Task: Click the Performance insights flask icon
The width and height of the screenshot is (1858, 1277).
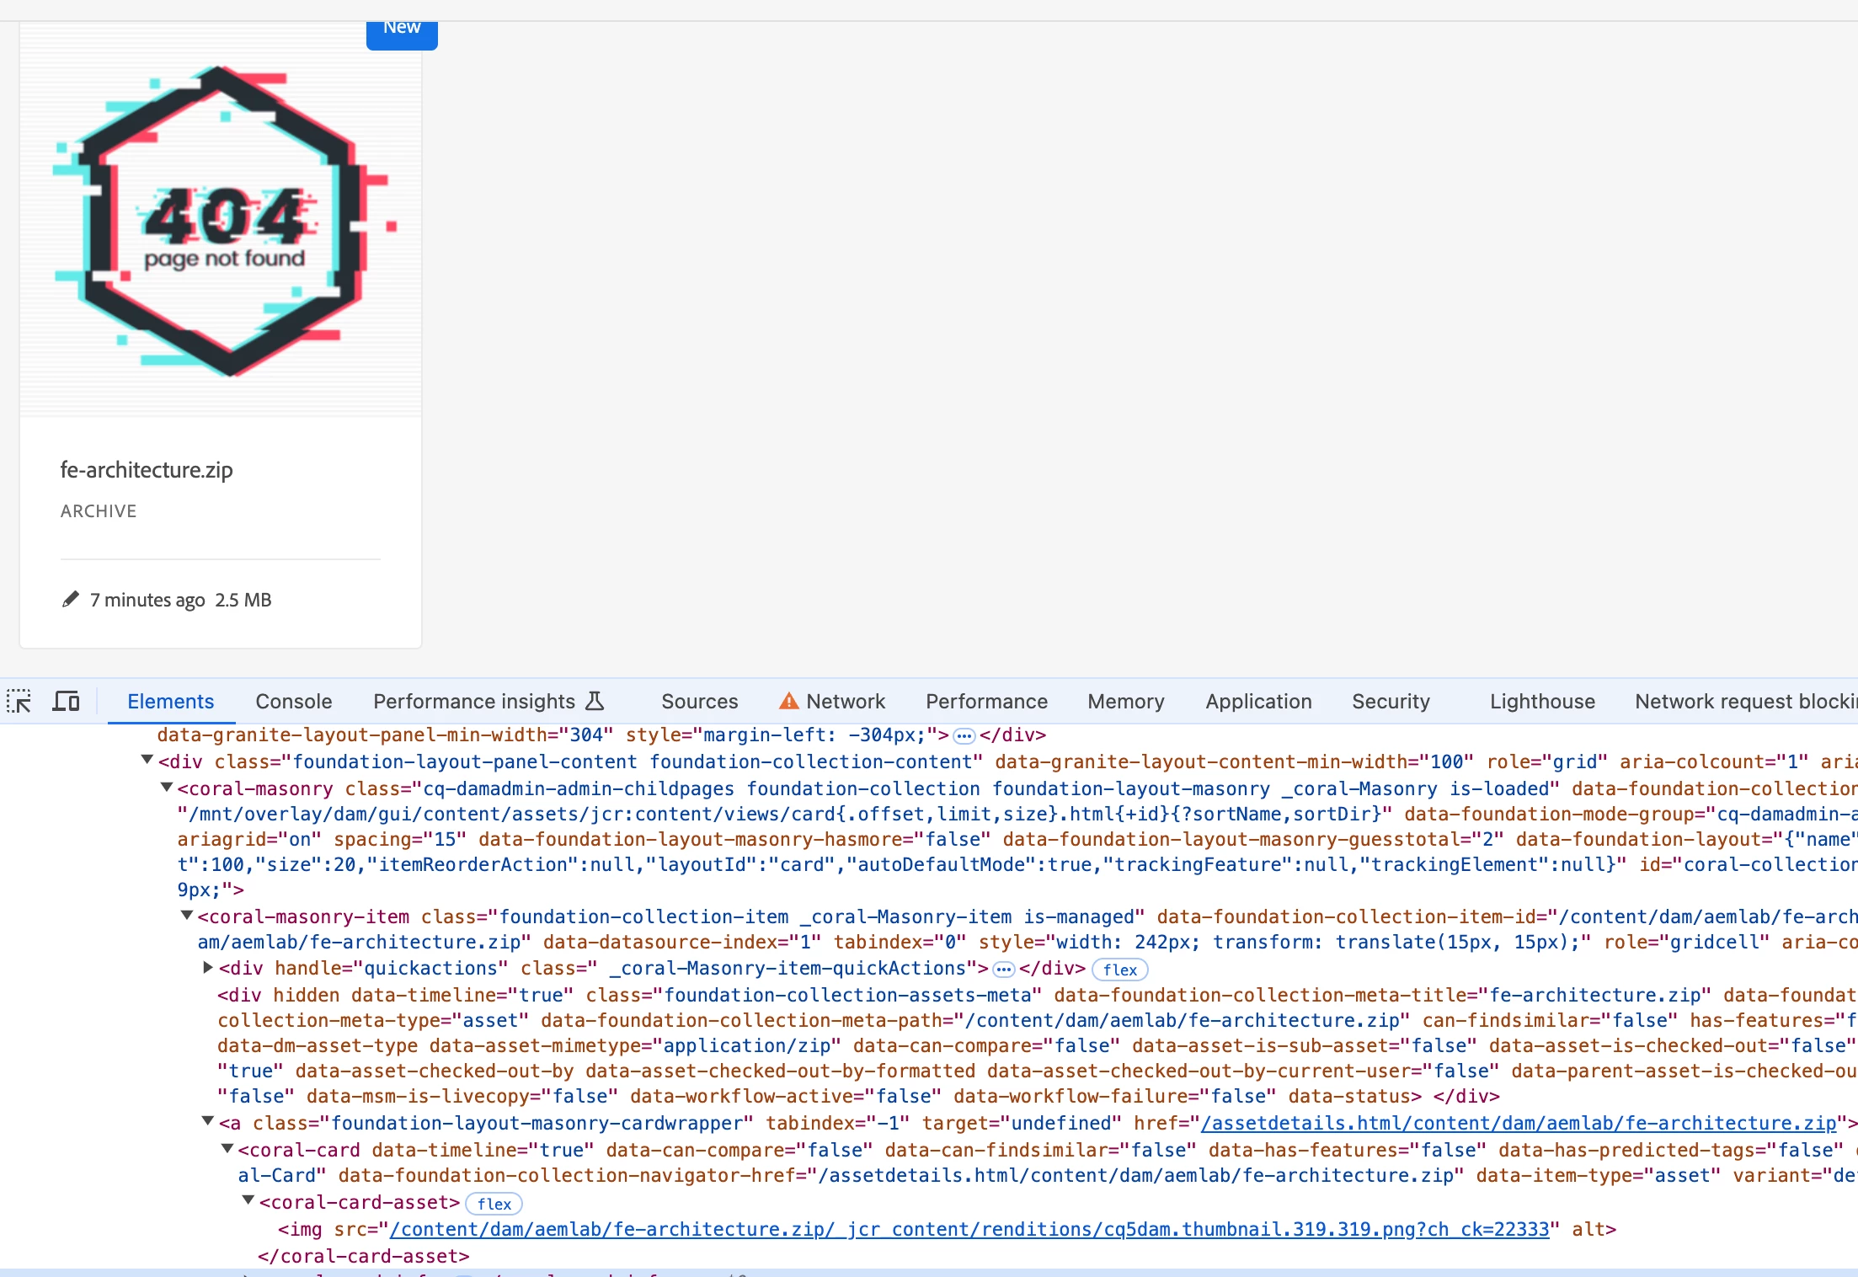Action: pyautogui.click(x=595, y=701)
